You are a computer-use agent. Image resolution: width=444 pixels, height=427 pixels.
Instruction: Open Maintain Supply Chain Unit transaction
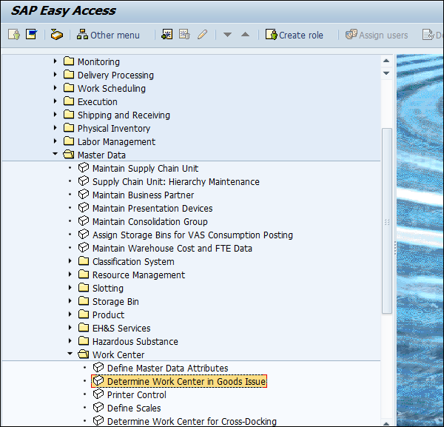[145, 168]
